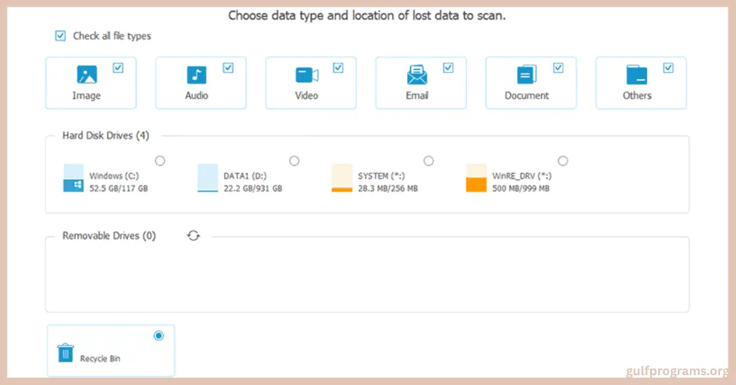
Task: Click the Others folder icon
Action: (x=637, y=75)
